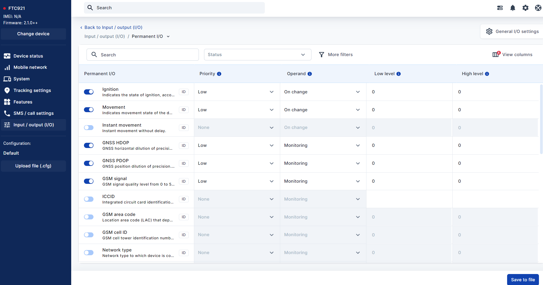The height and width of the screenshot is (285, 543).
Task: Click the Ignition low level input field
Action: coord(409,92)
